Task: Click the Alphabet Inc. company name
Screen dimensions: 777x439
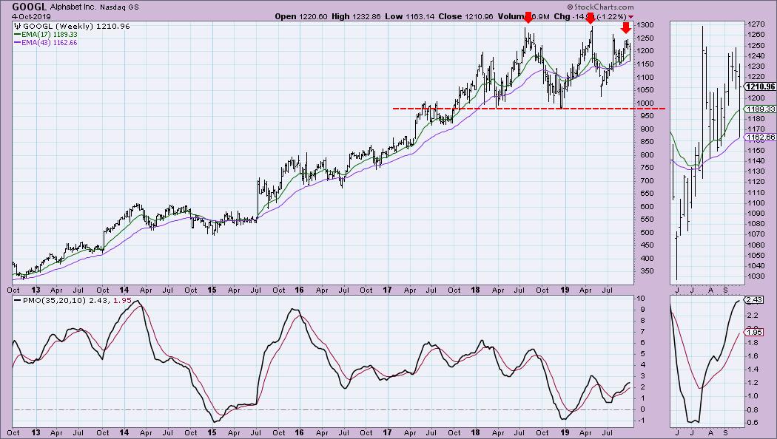Action: (x=73, y=7)
